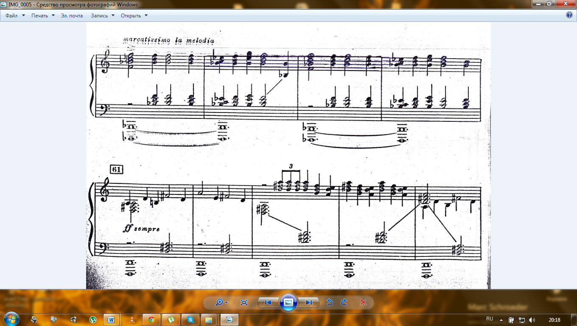Open Microsoft Word from the taskbar
The image size is (577, 326).
point(112,319)
